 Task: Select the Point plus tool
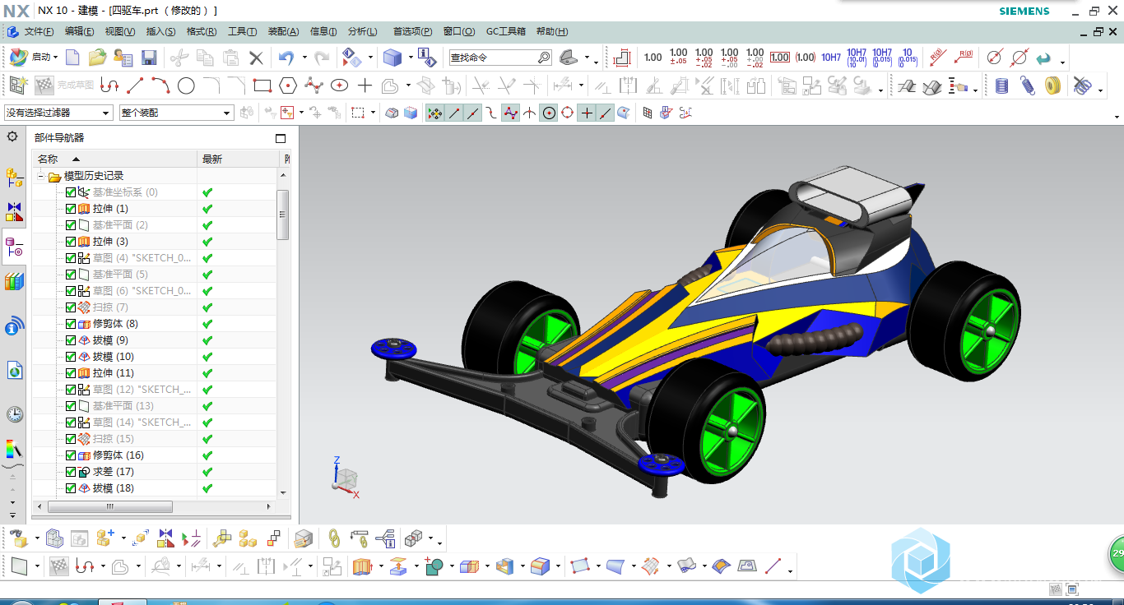(365, 85)
